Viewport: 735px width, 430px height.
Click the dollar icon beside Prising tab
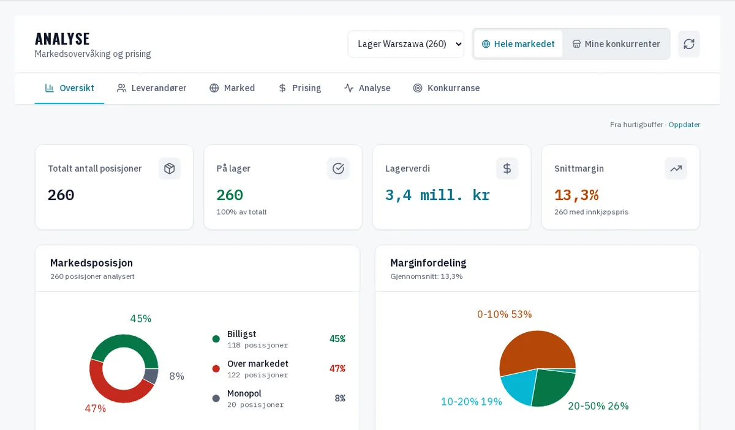click(x=282, y=88)
